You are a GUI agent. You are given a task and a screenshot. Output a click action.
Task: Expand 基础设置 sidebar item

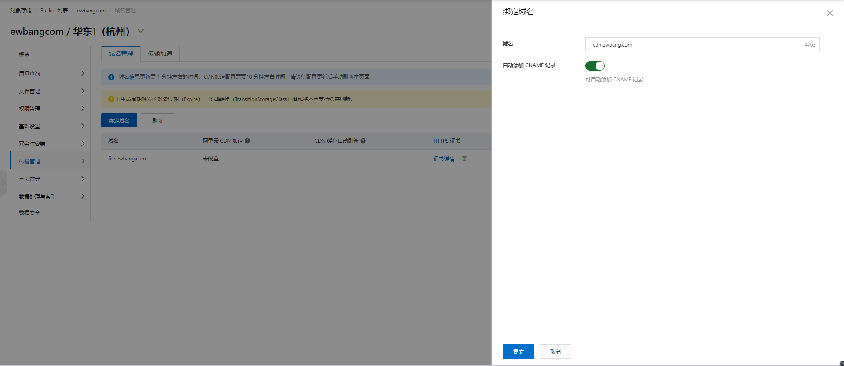pyautogui.click(x=50, y=126)
